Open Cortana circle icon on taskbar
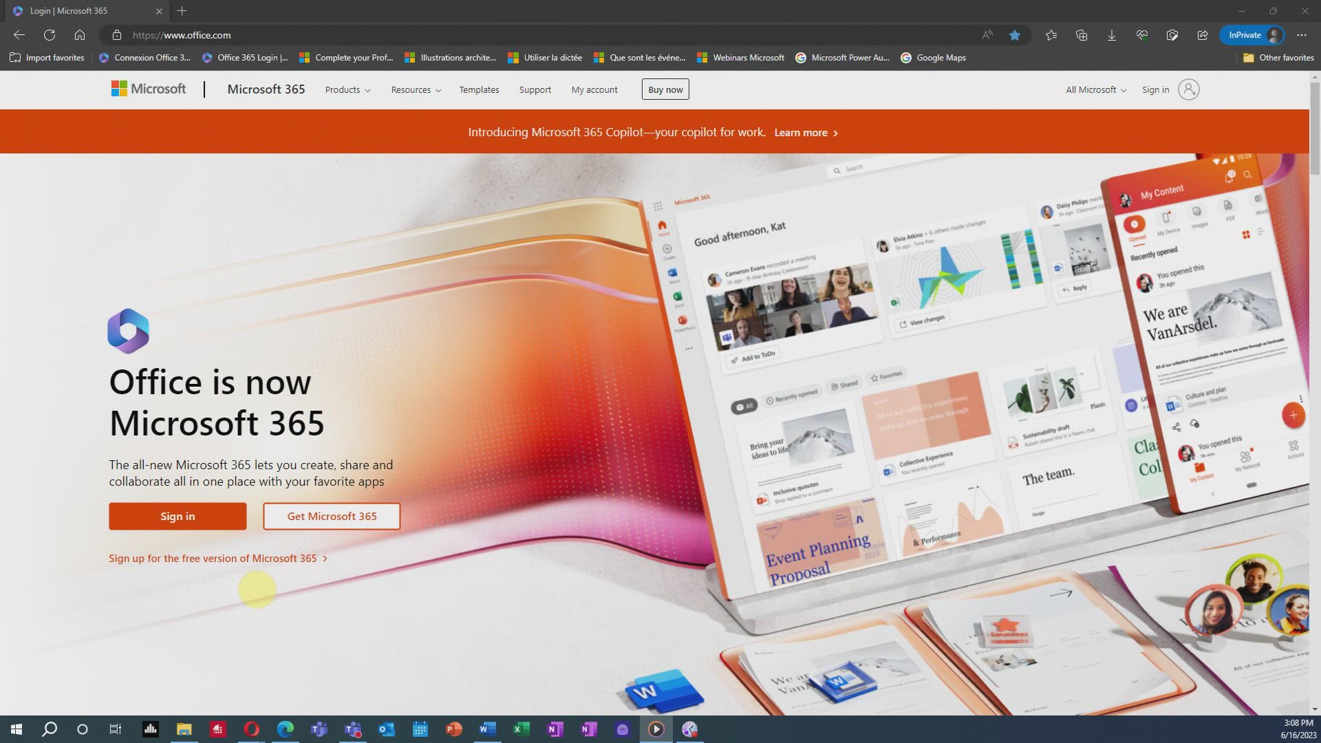Screen dimensions: 1321x743 click(x=83, y=729)
